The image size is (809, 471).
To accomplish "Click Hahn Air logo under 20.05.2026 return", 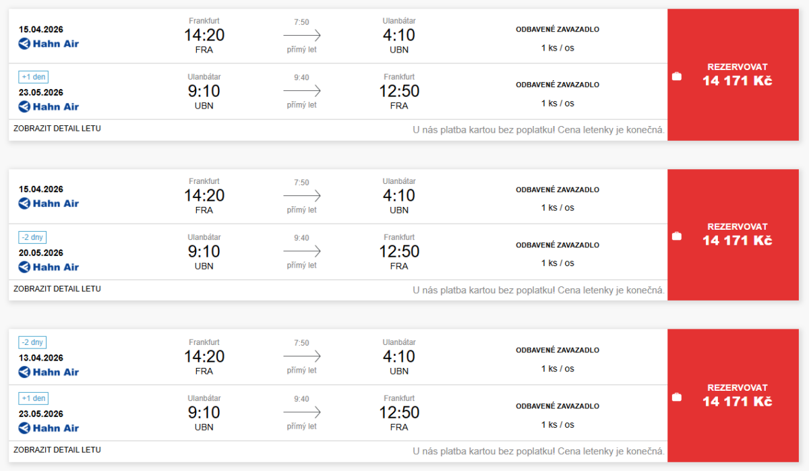I will (x=49, y=267).
